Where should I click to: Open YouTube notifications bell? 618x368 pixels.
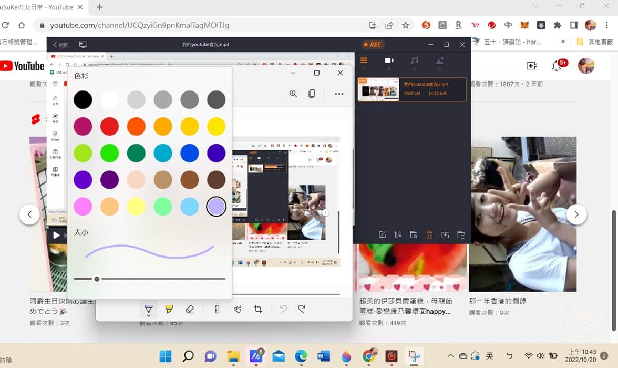tap(557, 66)
